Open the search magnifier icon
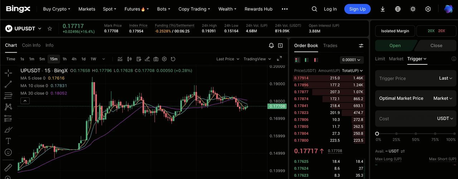Image resolution: width=458 pixels, height=179 pixels. (x=315, y=9)
